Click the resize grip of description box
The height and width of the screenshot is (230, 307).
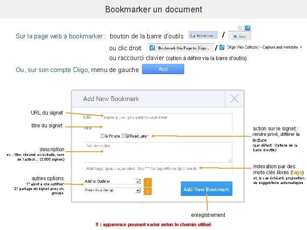click(x=230, y=161)
